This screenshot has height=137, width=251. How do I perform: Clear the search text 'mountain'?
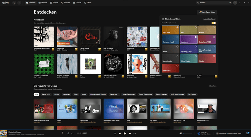pos(230,3)
